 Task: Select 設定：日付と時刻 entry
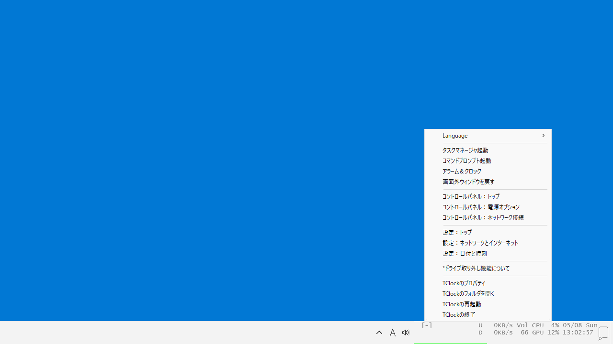point(488,254)
